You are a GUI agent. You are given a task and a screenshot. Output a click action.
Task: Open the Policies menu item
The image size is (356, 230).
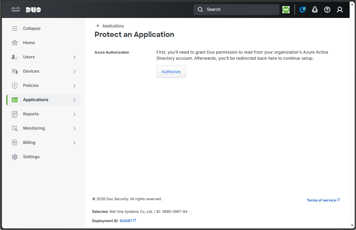tap(43, 86)
